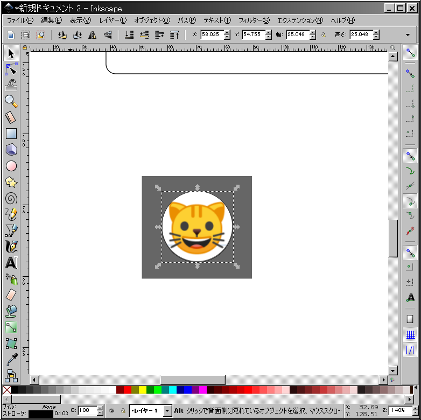Rotate selection 90 degrees clockwise

coord(78,35)
